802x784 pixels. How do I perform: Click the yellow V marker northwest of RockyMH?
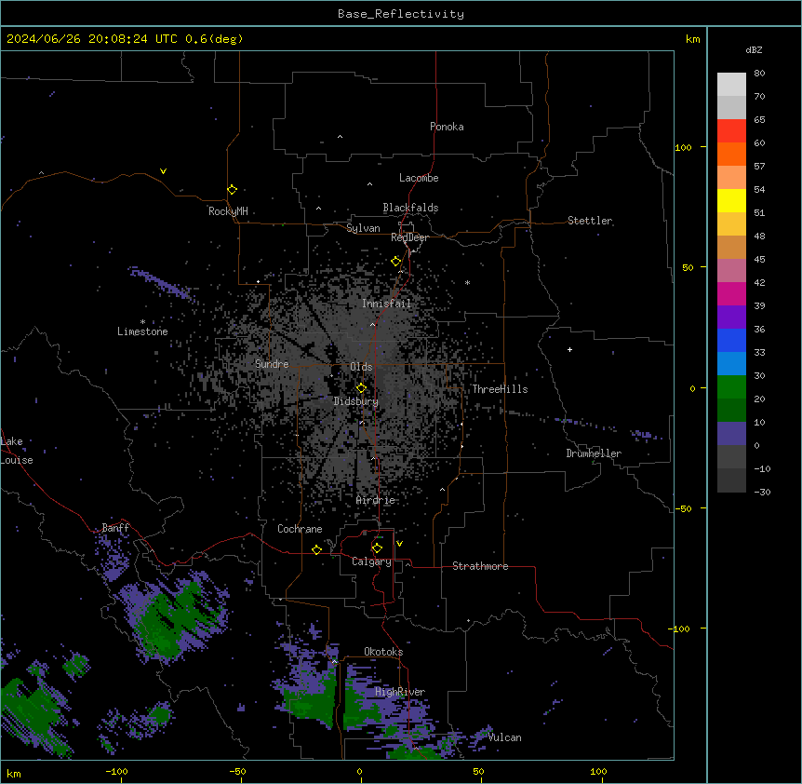click(x=163, y=171)
